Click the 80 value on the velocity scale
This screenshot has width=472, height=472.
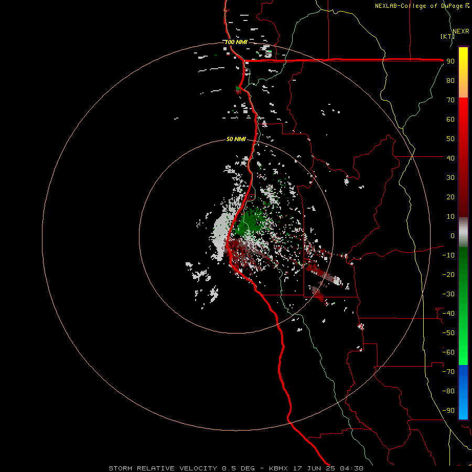point(450,80)
